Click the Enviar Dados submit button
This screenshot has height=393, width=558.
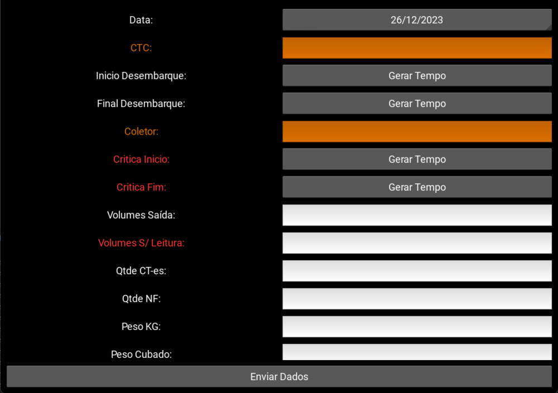[279, 376]
